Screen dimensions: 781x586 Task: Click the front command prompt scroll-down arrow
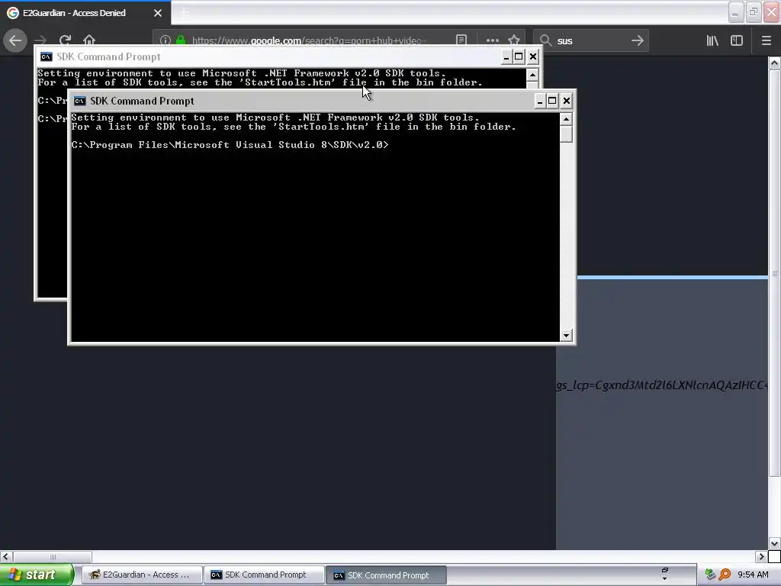pyautogui.click(x=566, y=336)
